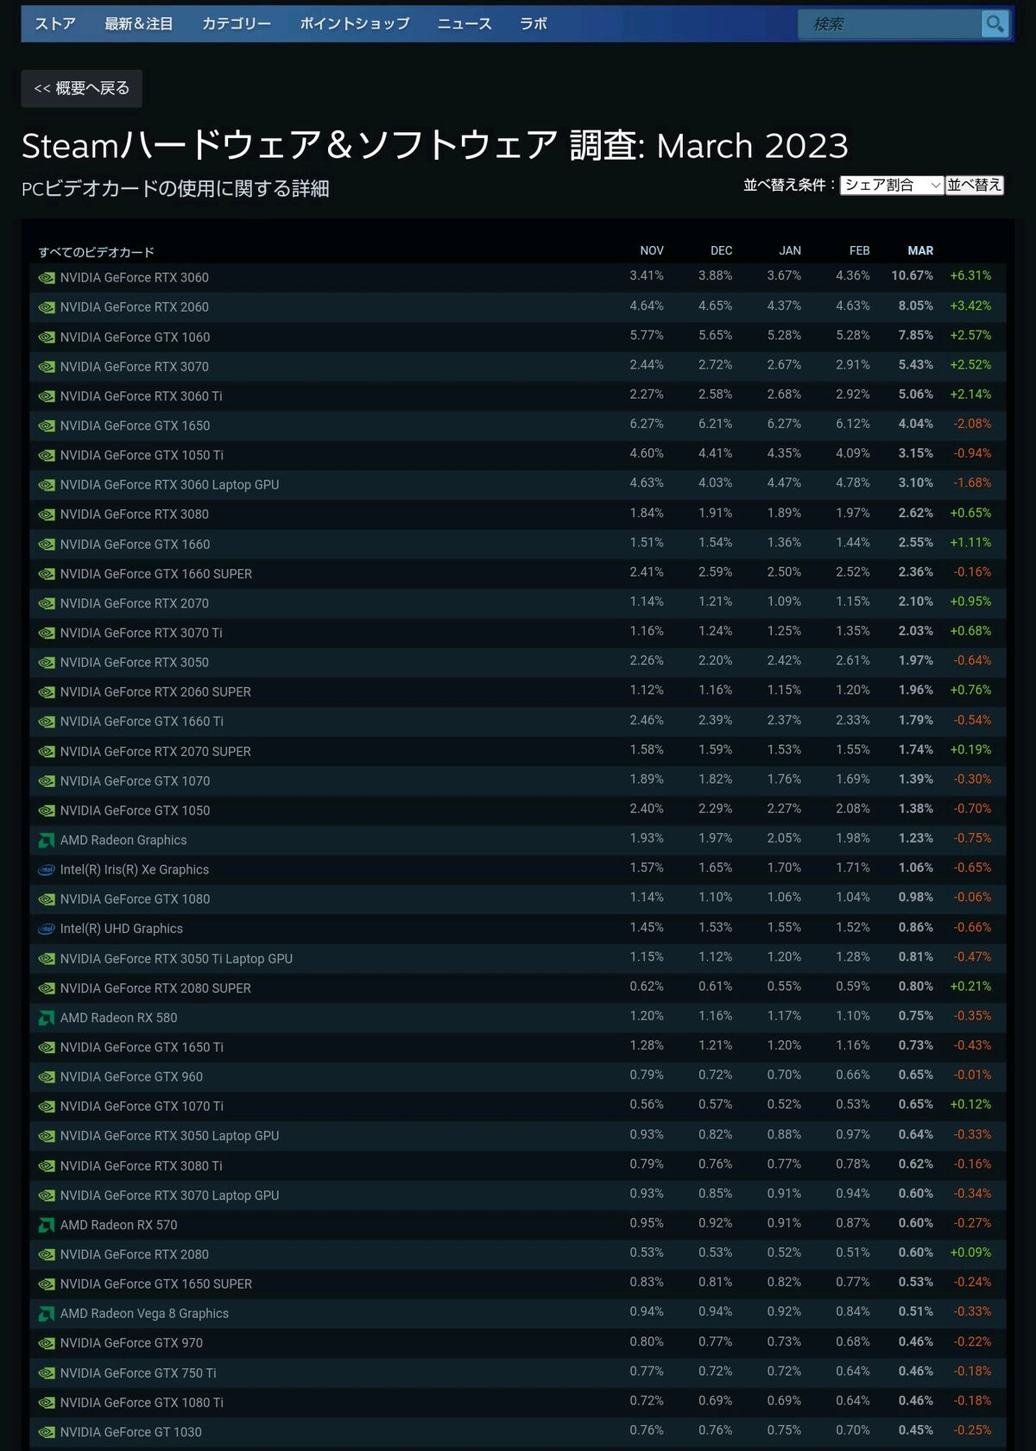Click the search magnifier icon
Screen dimensions: 1036x1451
tap(995, 24)
